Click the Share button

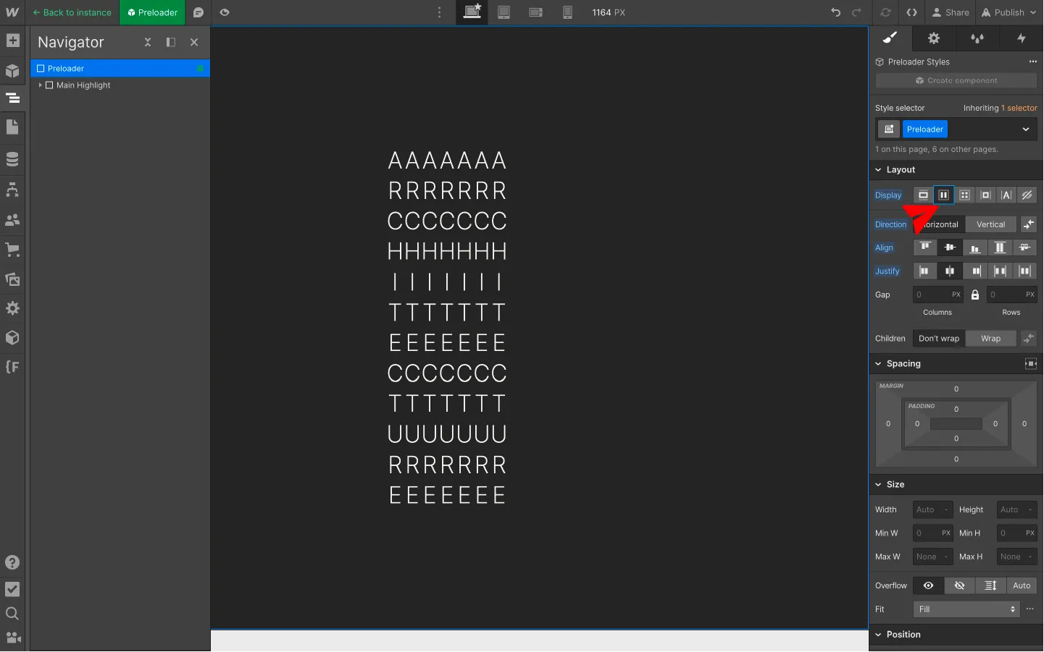(951, 12)
